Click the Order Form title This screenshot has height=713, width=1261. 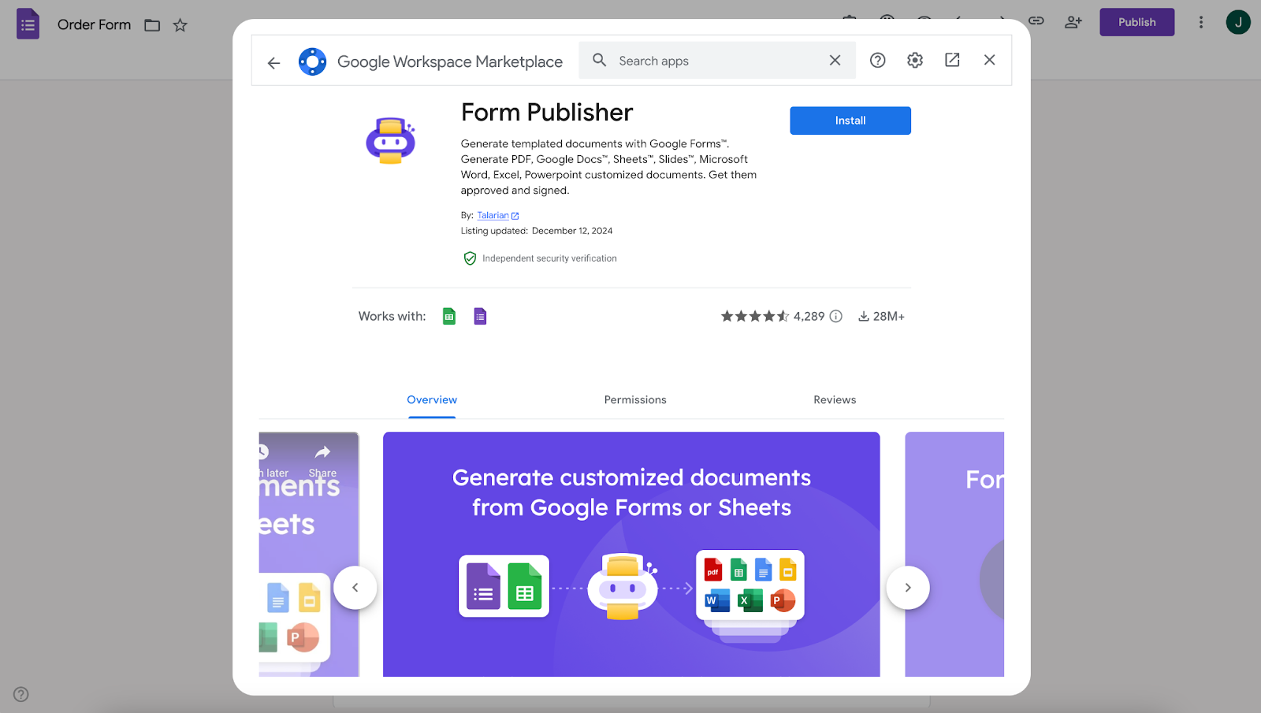94,24
